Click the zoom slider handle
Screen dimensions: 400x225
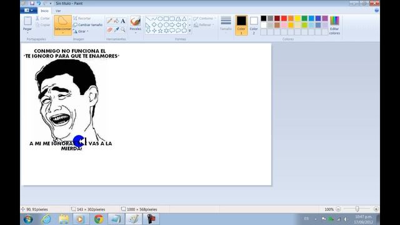(x=357, y=209)
